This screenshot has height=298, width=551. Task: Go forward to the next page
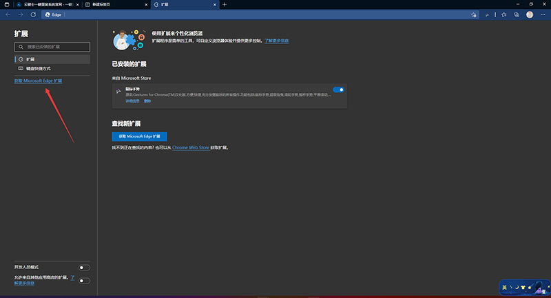21,14
